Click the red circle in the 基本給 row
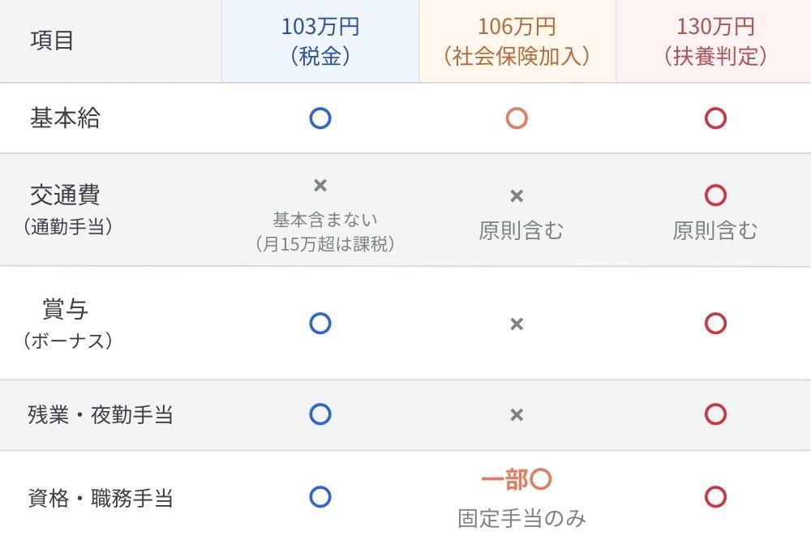 tap(715, 118)
